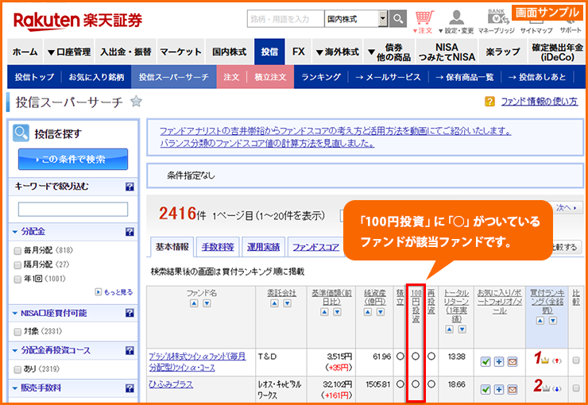Open バランス分類のファンドスコア値 announcement link
The image size is (588, 405).
(267, 143)
